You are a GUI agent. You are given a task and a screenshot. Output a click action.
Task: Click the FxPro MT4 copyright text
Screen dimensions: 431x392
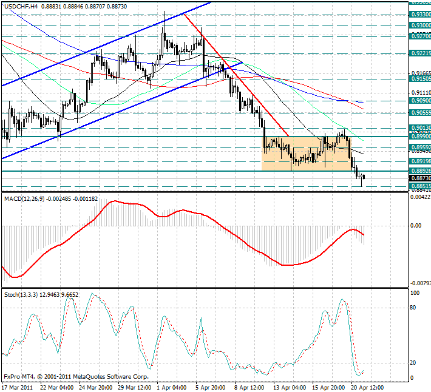point(76,377)
